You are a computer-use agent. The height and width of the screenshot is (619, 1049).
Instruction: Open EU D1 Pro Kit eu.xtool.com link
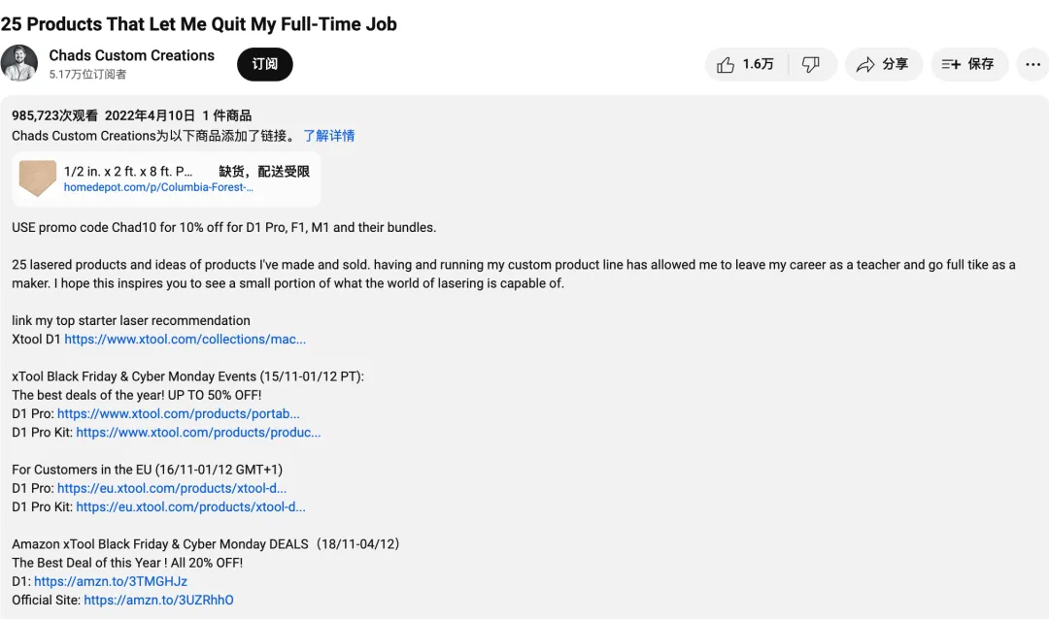coord(190,507)
